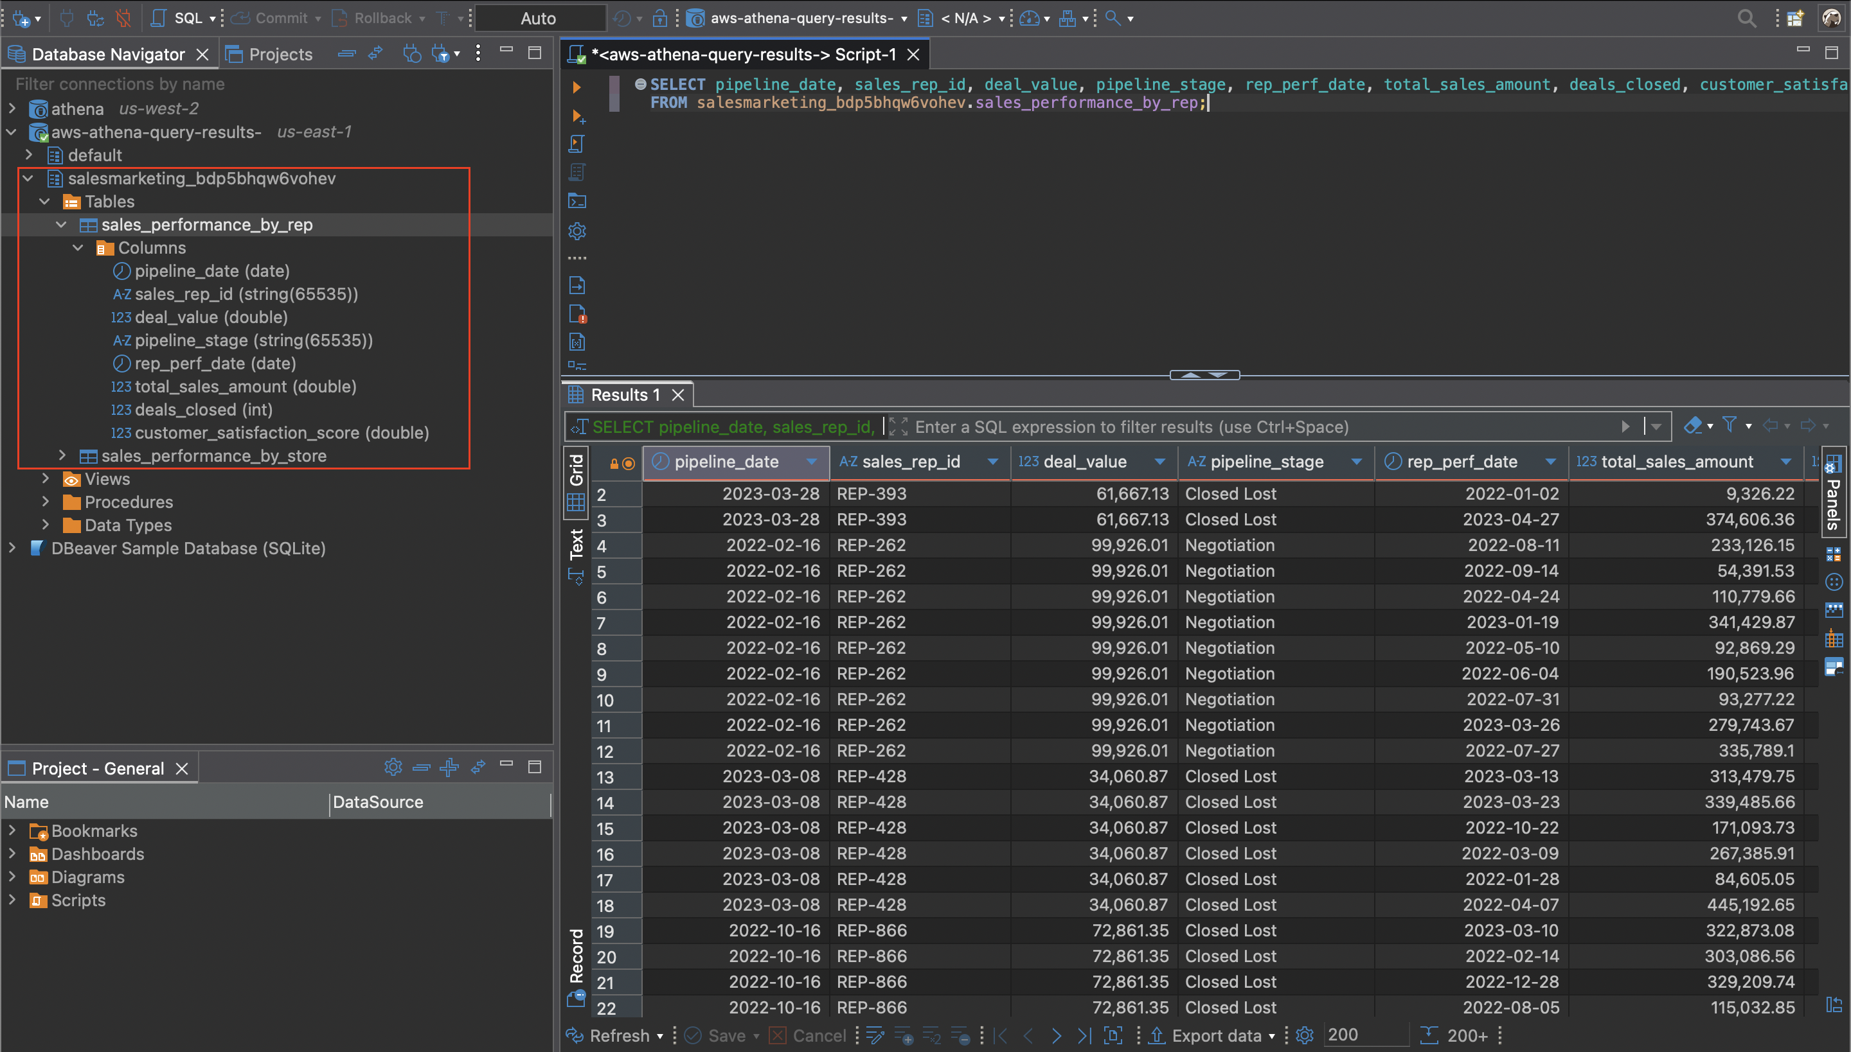Select the Projects tab in the navigator
The width and height of the screenshot is (1851, 1052).
pos(271,53)
